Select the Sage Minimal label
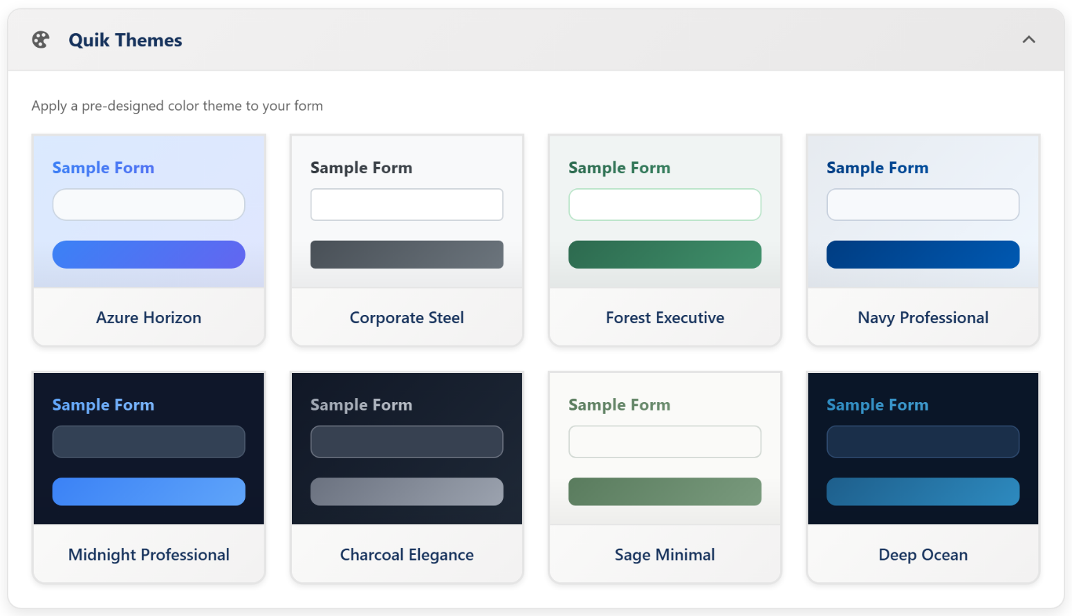 tap(665, 554)
